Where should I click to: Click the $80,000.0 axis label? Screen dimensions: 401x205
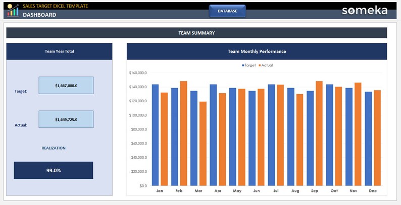click(138, 129)
